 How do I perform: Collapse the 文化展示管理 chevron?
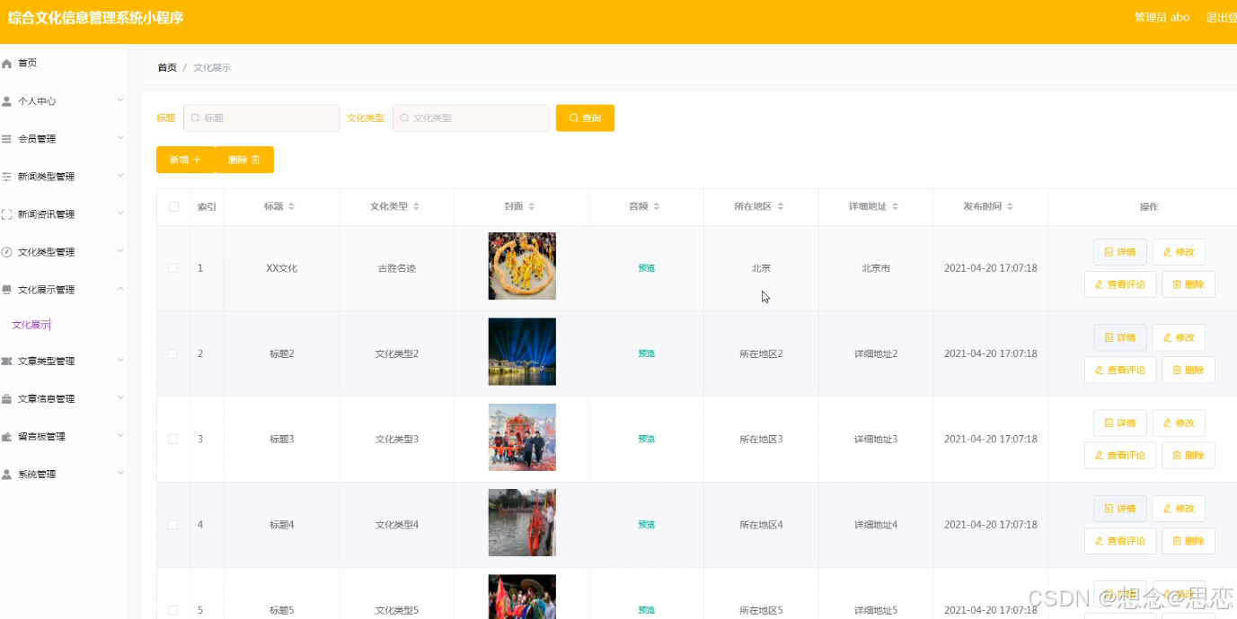click(120, 288)
